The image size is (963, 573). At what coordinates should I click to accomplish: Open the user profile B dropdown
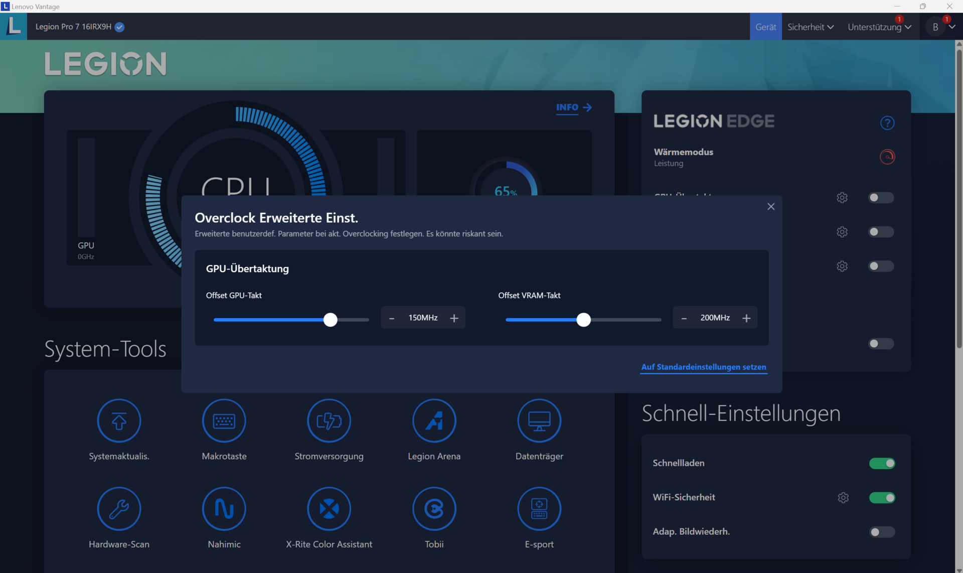(941, 27)
